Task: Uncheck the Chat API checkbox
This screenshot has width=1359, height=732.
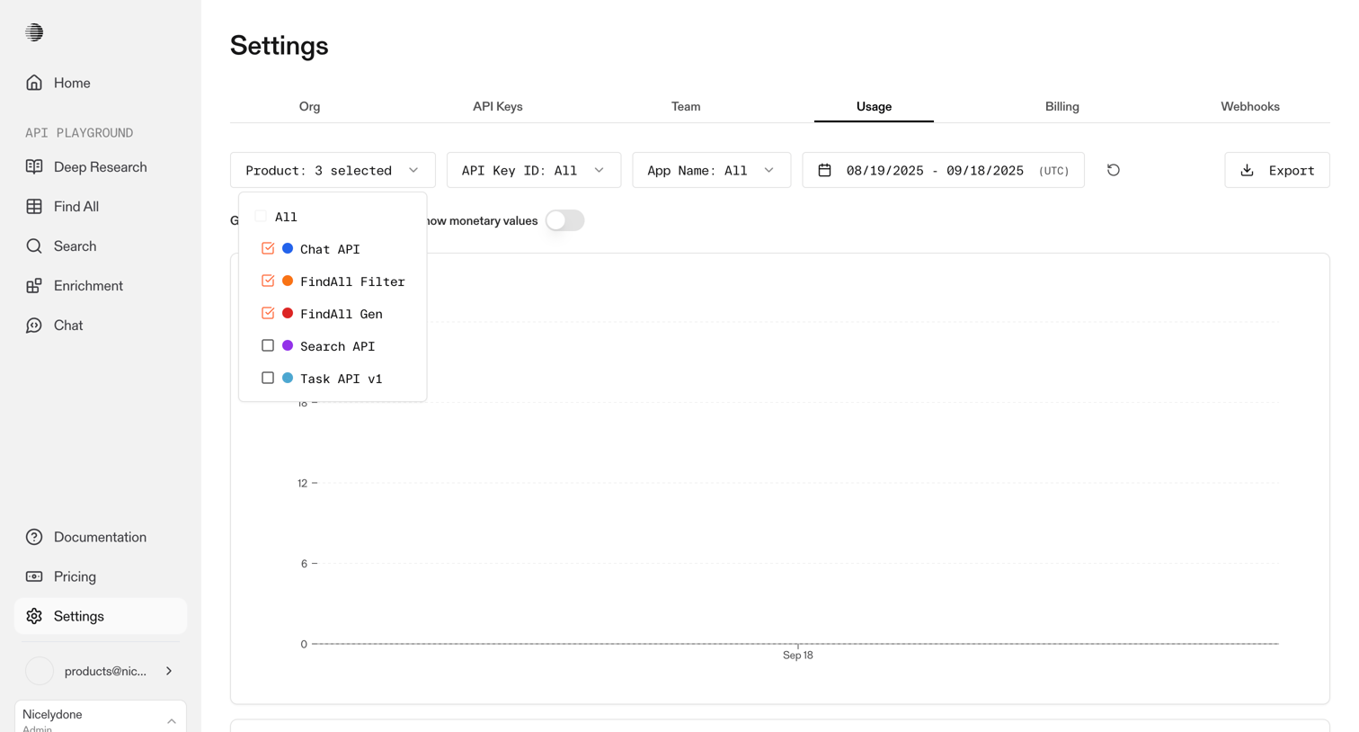Action: coord(268,248)
